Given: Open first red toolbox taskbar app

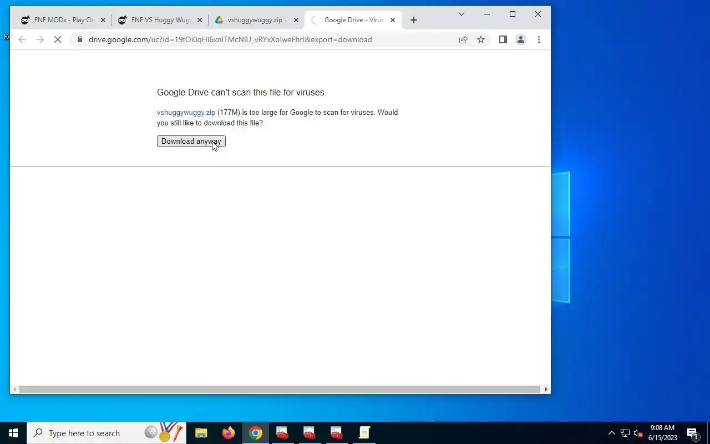Looking at the screenshot, I should point(282,433).
